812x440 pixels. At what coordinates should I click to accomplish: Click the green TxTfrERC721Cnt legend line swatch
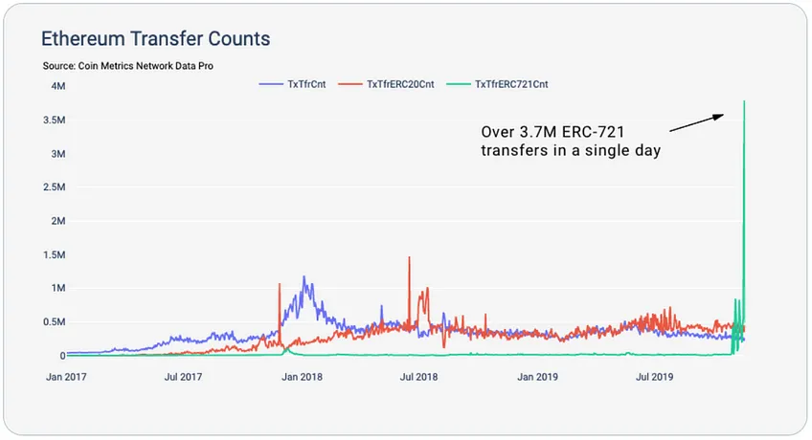tap(459, 84)
